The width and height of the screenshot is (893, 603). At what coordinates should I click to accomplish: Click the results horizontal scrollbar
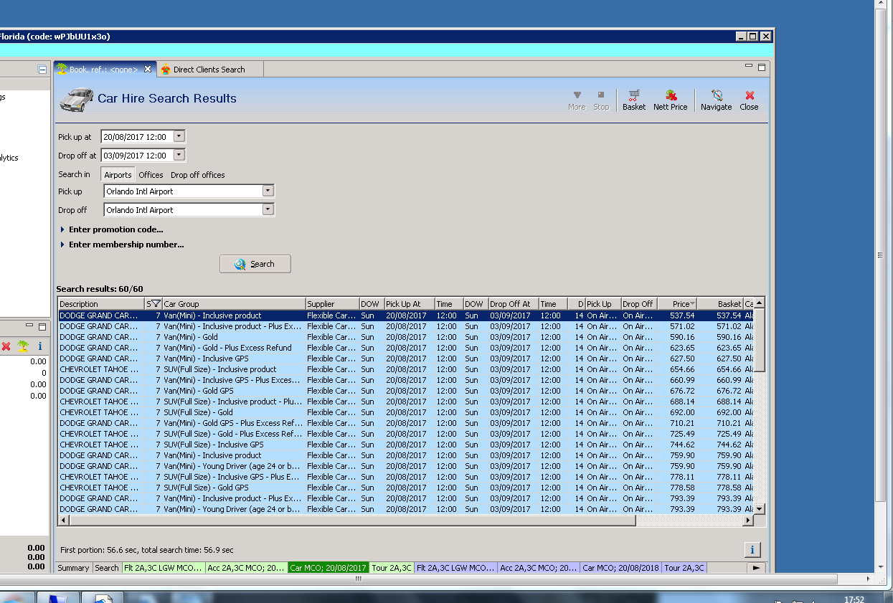click(351, 521)
